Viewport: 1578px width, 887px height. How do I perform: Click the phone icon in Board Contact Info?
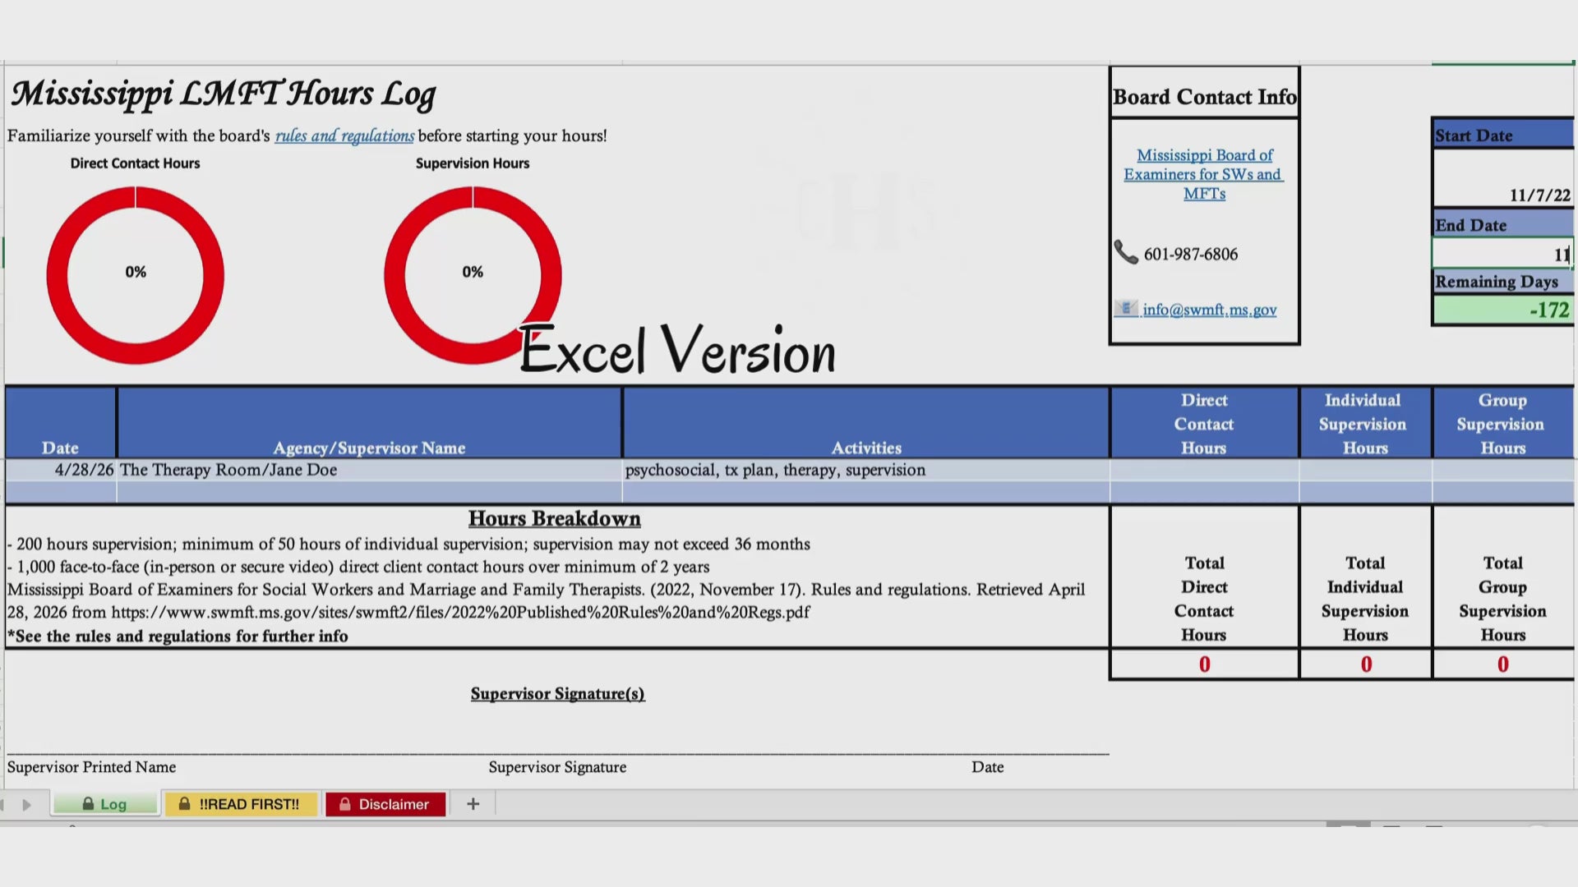click(x=1125, y=252)
